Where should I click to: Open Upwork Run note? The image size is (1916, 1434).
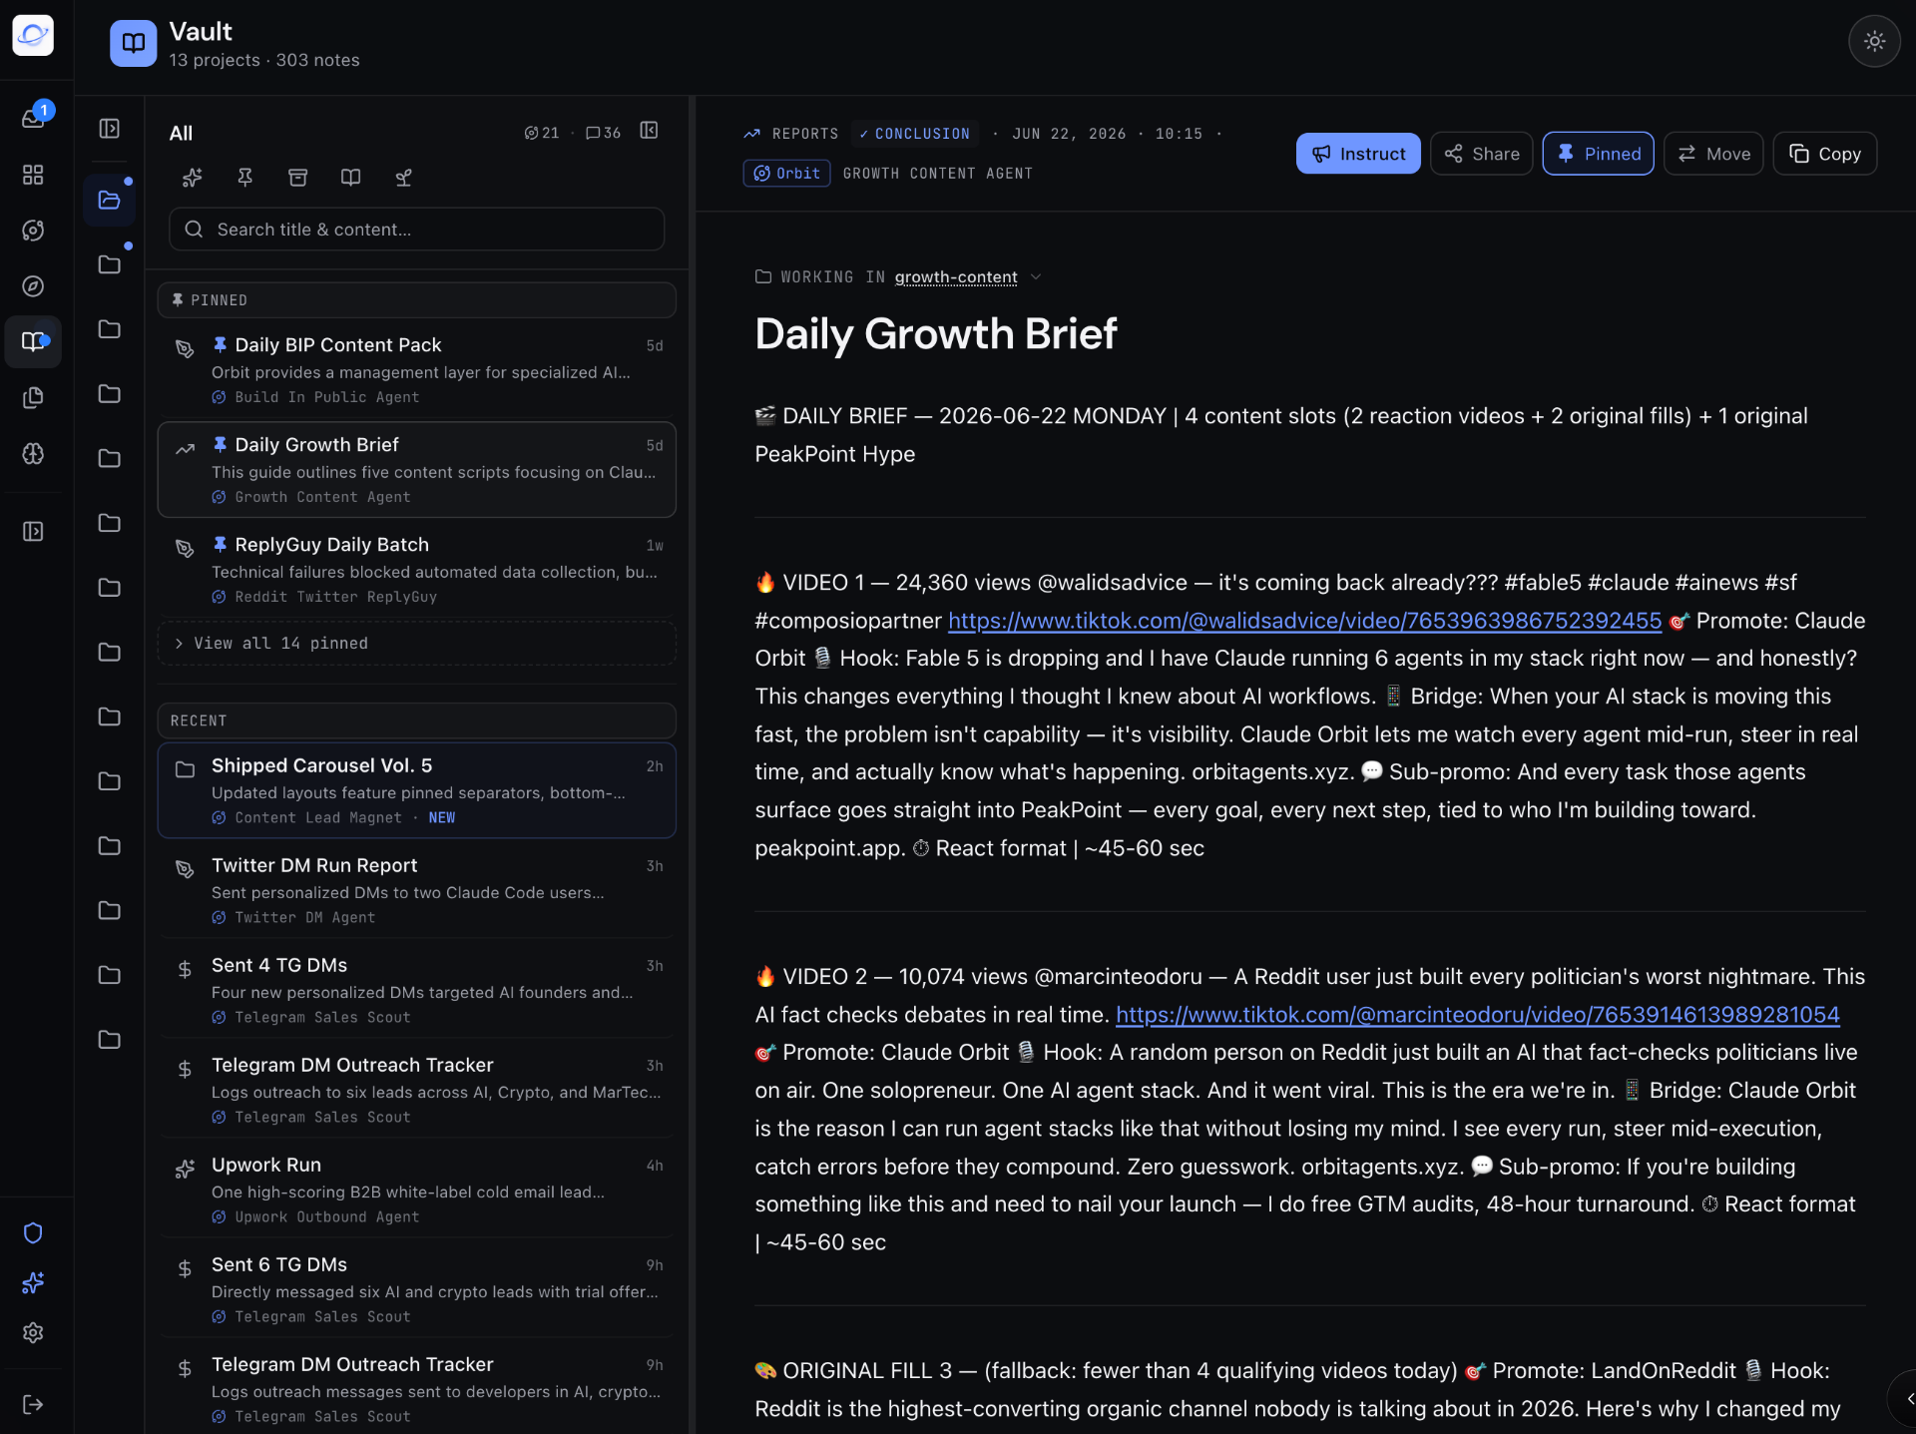tap(416, 1190)
